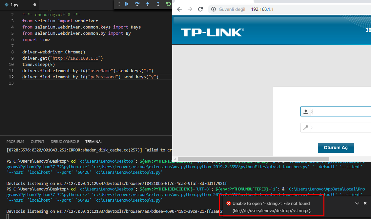The height and width of the screenshot is (219, 371).
Task: Click the Oturum Aç login button
Action: [x=336, y=148]
